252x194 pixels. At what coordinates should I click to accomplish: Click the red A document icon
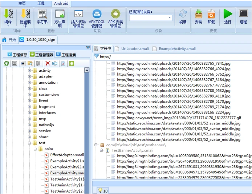coord(63,63)
